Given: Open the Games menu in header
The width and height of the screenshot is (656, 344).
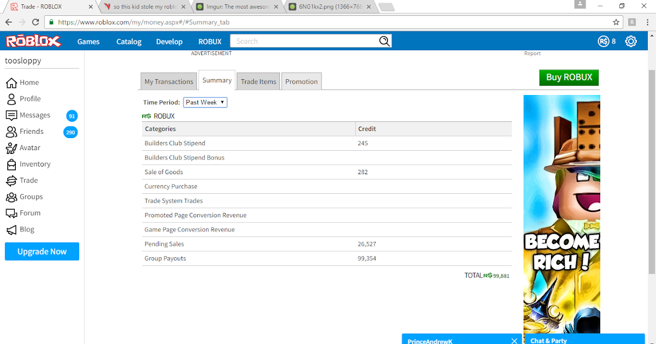Looking at the screenshot, I should click(x=89, y=41).
